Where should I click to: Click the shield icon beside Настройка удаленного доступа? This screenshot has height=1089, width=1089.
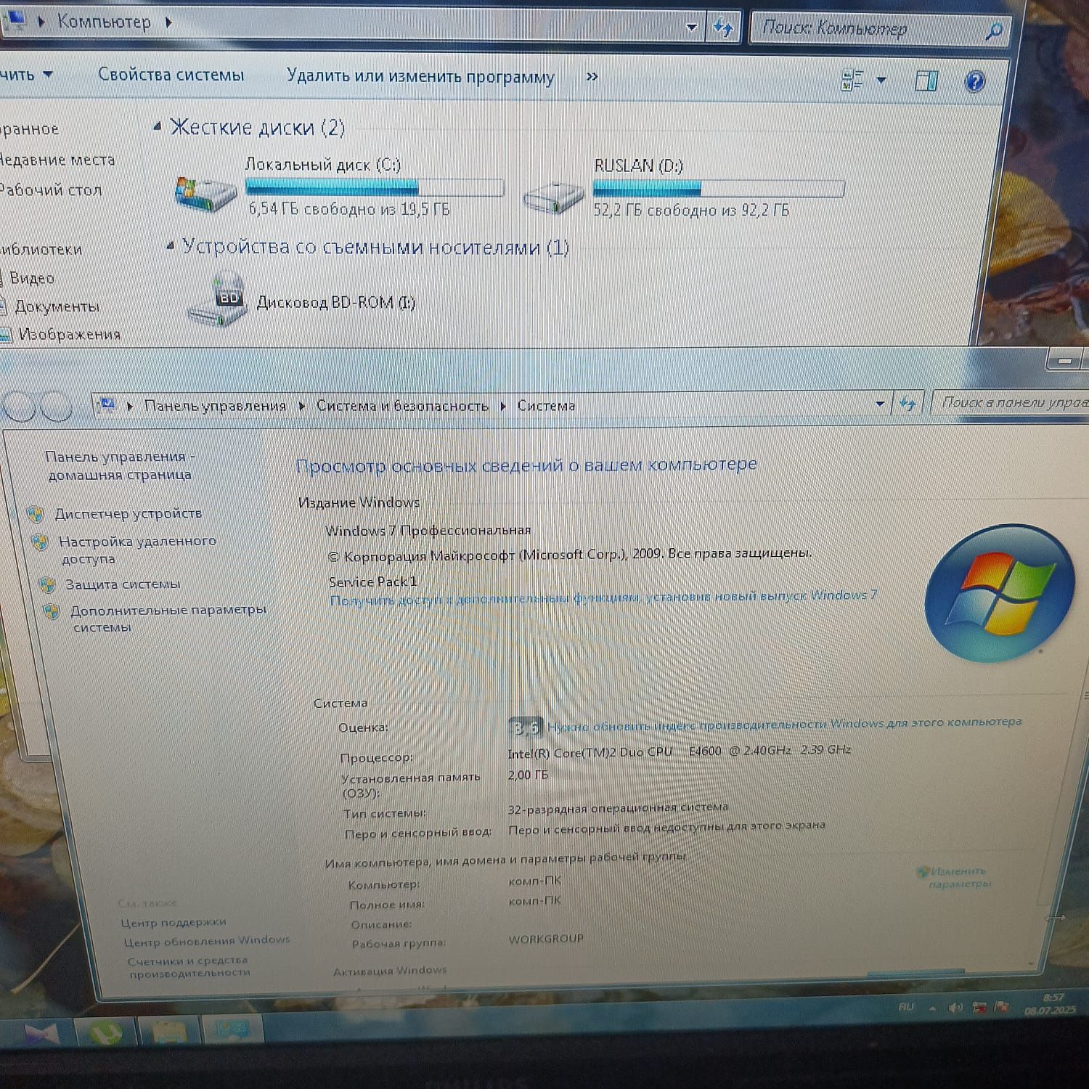[40, 542]
